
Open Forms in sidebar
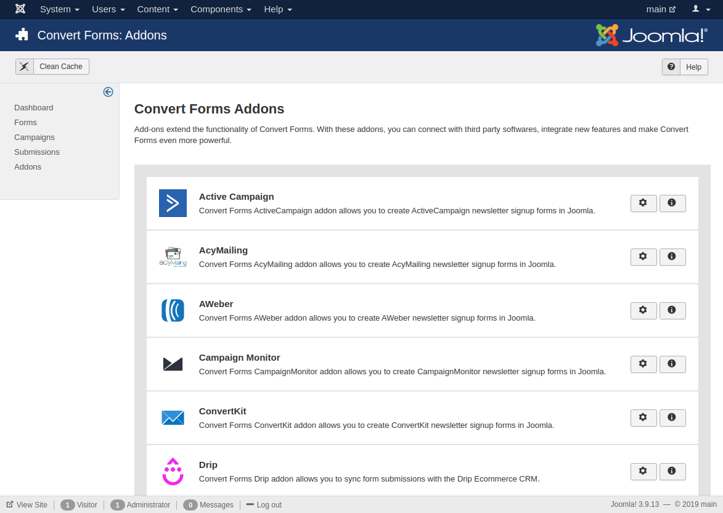(25, 122)
